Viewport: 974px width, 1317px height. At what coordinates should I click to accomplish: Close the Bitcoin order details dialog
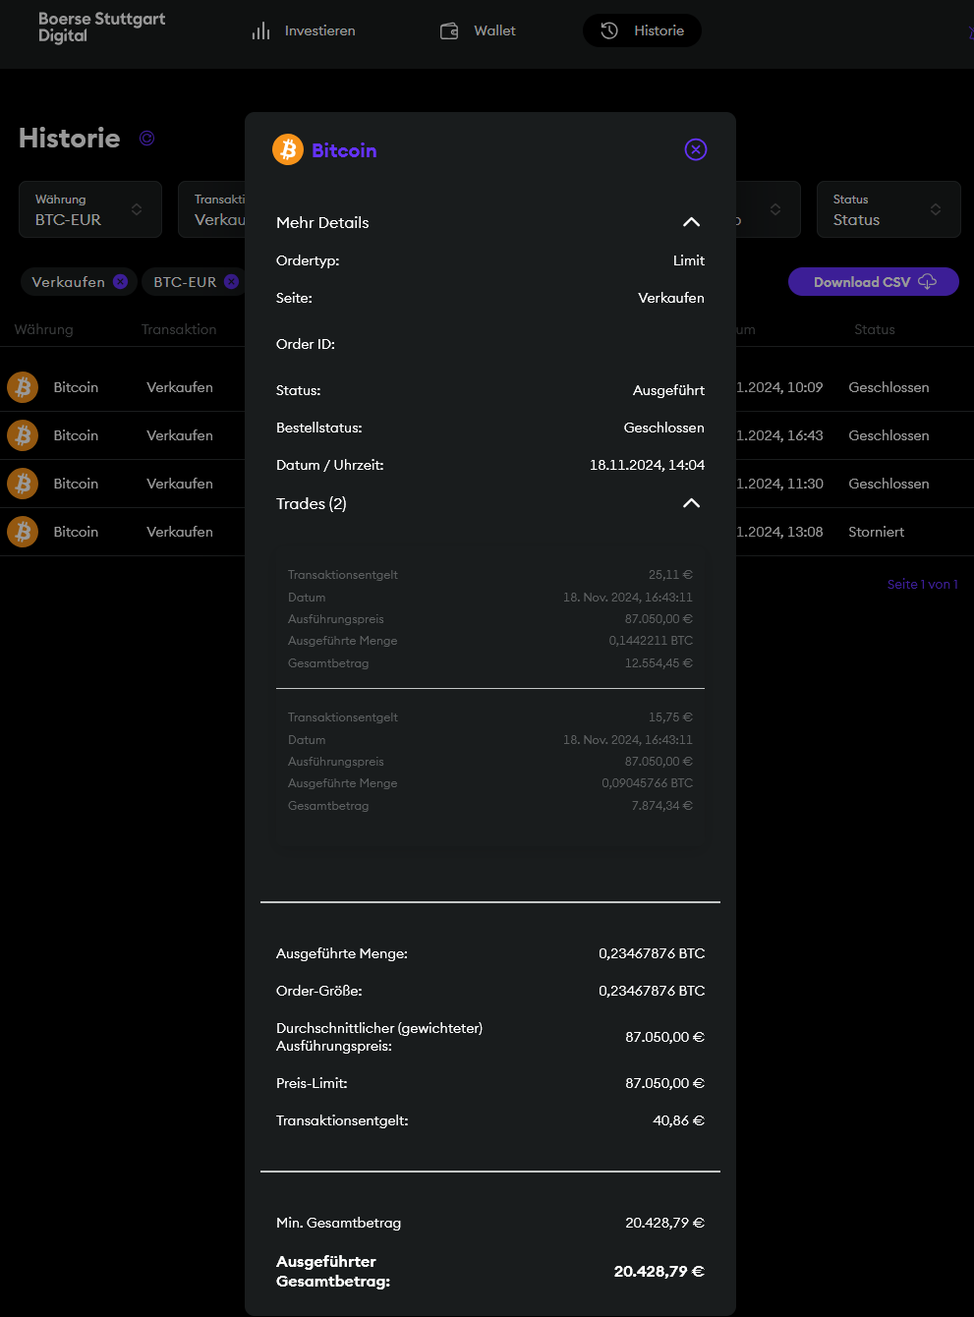pyautogui.click(x=696, y=149)
